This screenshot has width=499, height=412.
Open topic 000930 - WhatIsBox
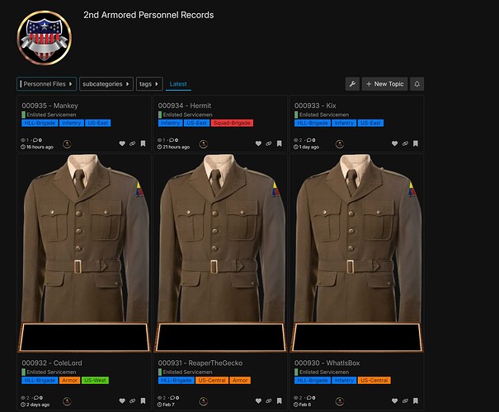tap(327, 363)
